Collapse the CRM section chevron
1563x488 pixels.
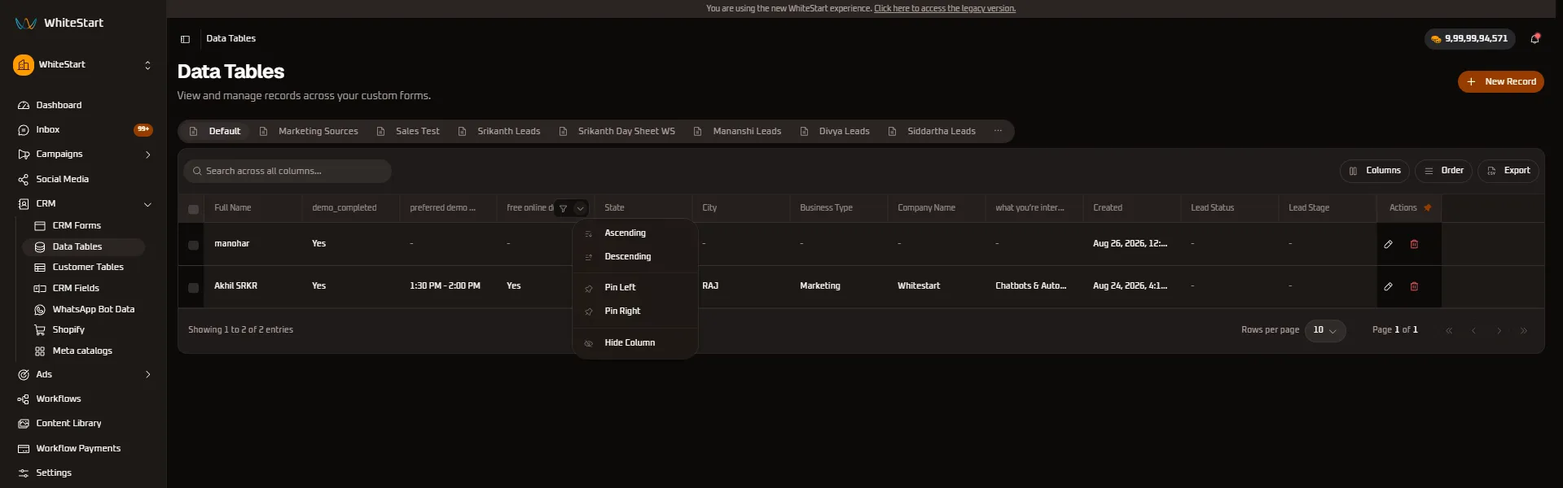coord(147,204)
